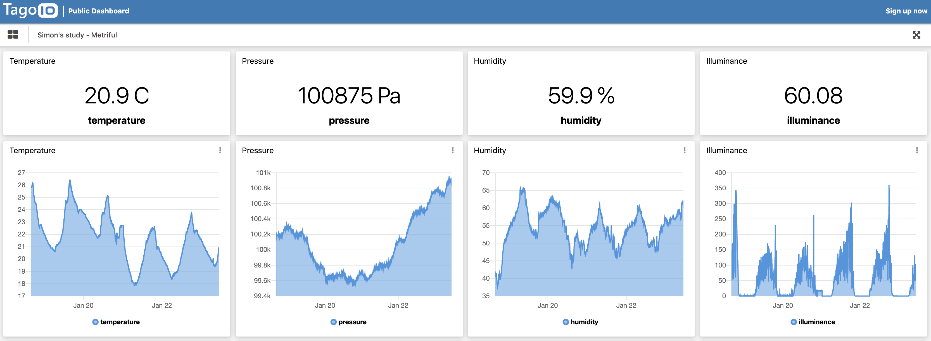Open the dashboard grid menu icon

tap(13, 35)
